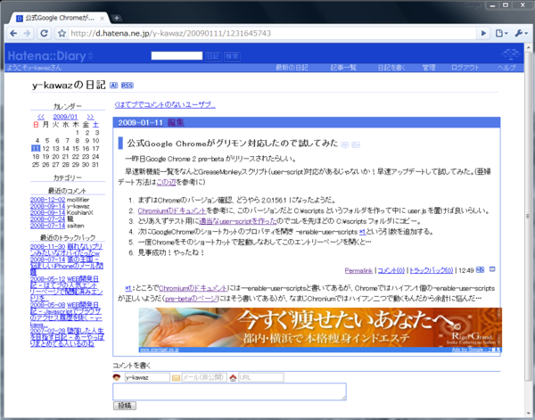Open the pre-betaのページ footnote link
The height and width of the screenshot is (420, 535).
[191, 299]
